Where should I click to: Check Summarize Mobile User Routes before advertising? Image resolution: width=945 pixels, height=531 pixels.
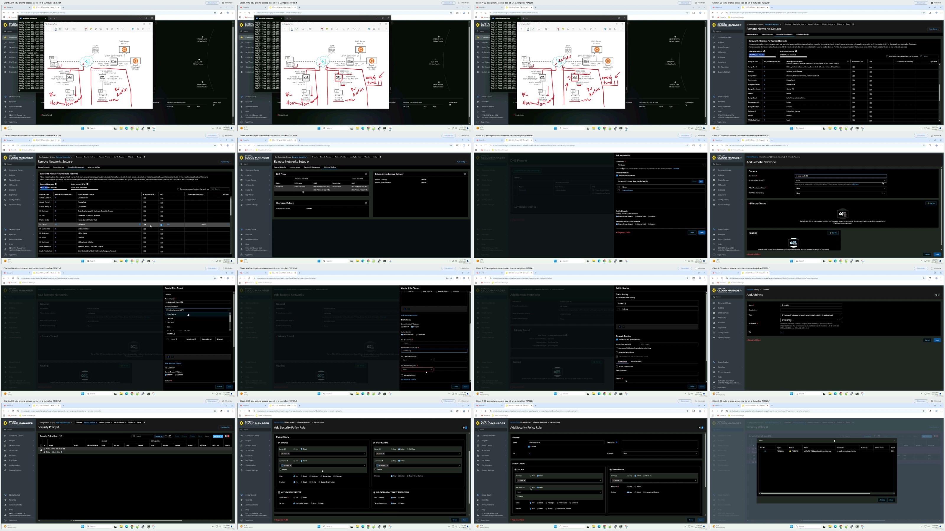(617, 348)
